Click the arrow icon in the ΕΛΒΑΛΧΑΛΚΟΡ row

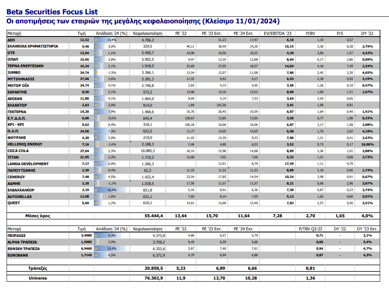(x=96, y=190)
